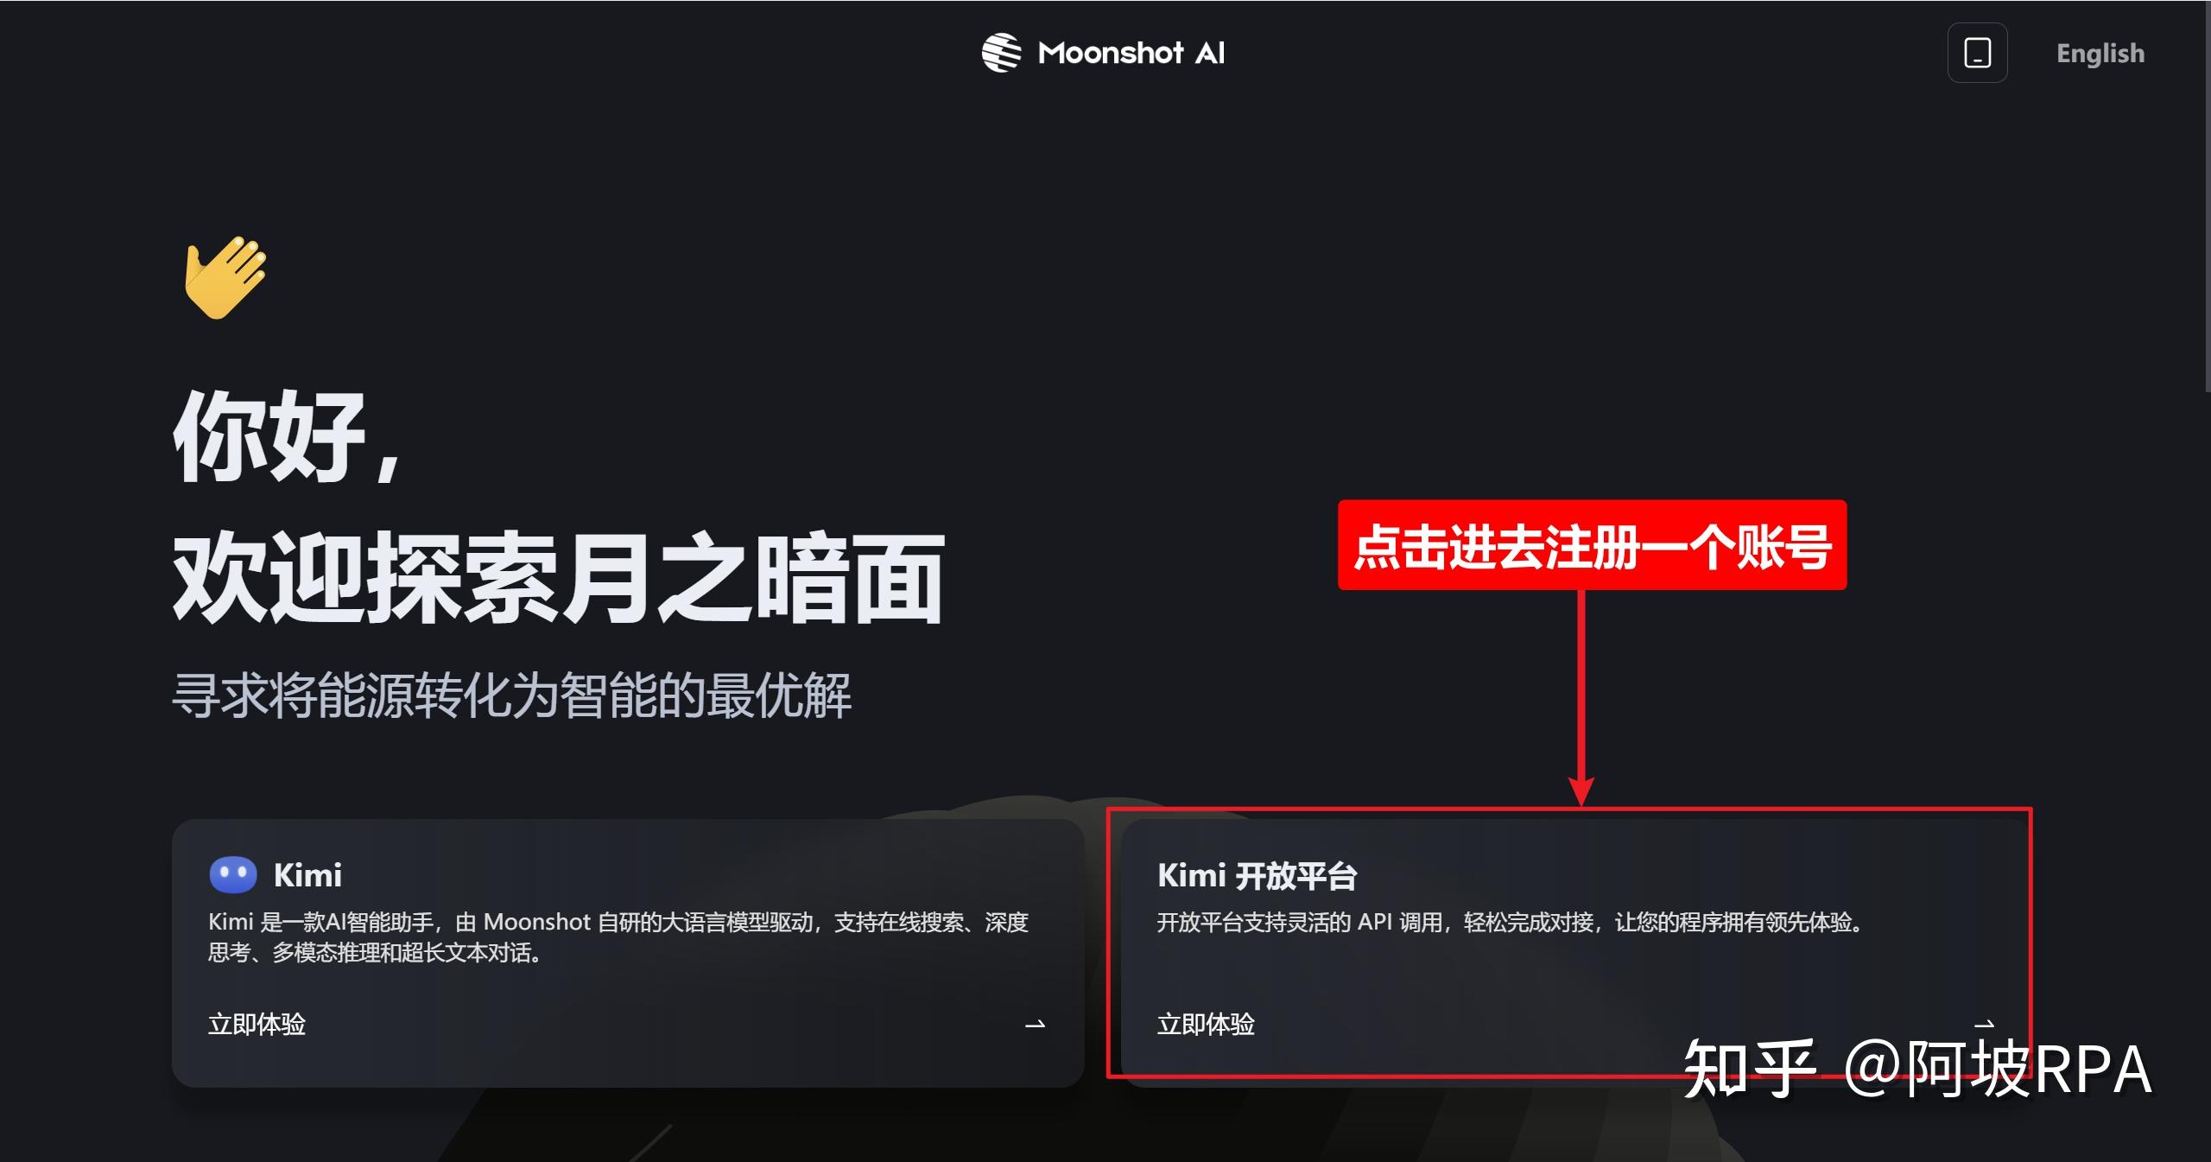Select the English language option

(x=2100, y=53)
